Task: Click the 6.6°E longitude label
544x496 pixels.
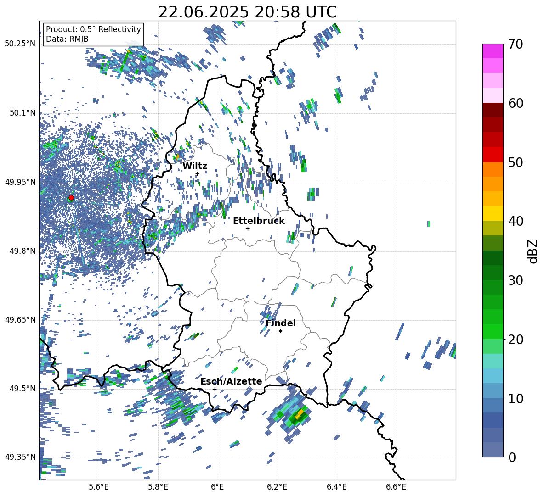Action: coord(396,487)
